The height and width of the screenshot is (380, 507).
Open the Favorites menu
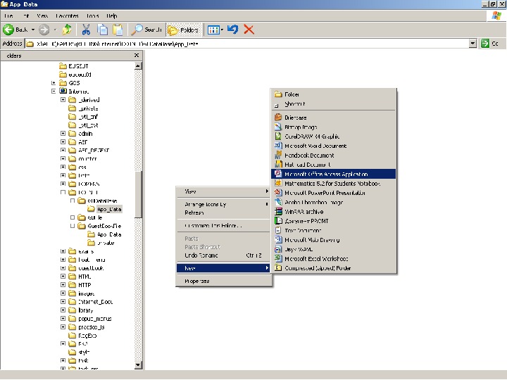(68, 15)
